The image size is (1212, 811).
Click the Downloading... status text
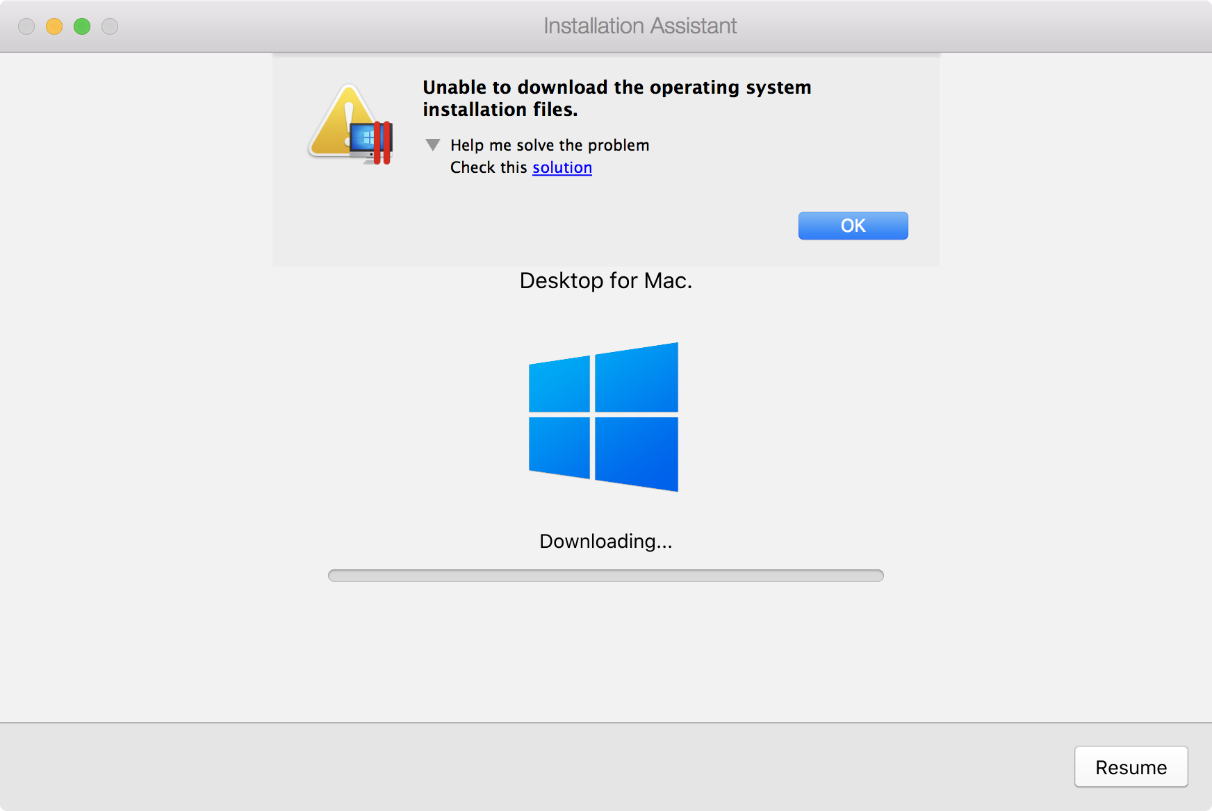tap(606, 541)
